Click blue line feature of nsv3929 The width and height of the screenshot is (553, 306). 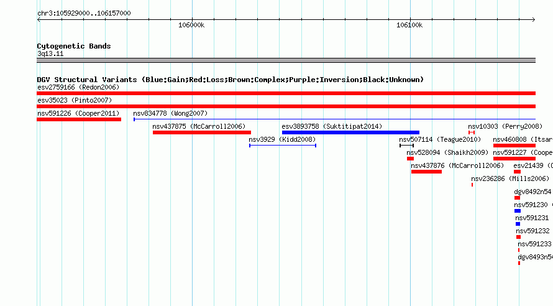283,146
